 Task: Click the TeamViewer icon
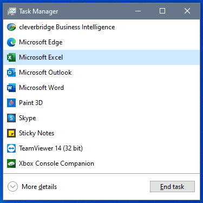(11, 148)
